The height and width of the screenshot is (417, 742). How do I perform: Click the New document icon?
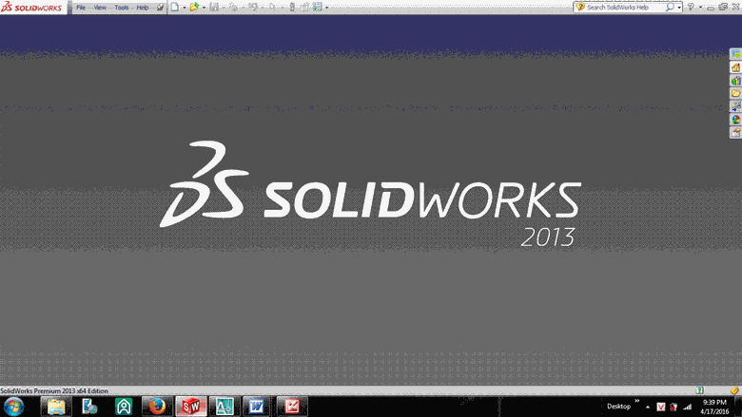pyautogui.click(x=175, y=7)
